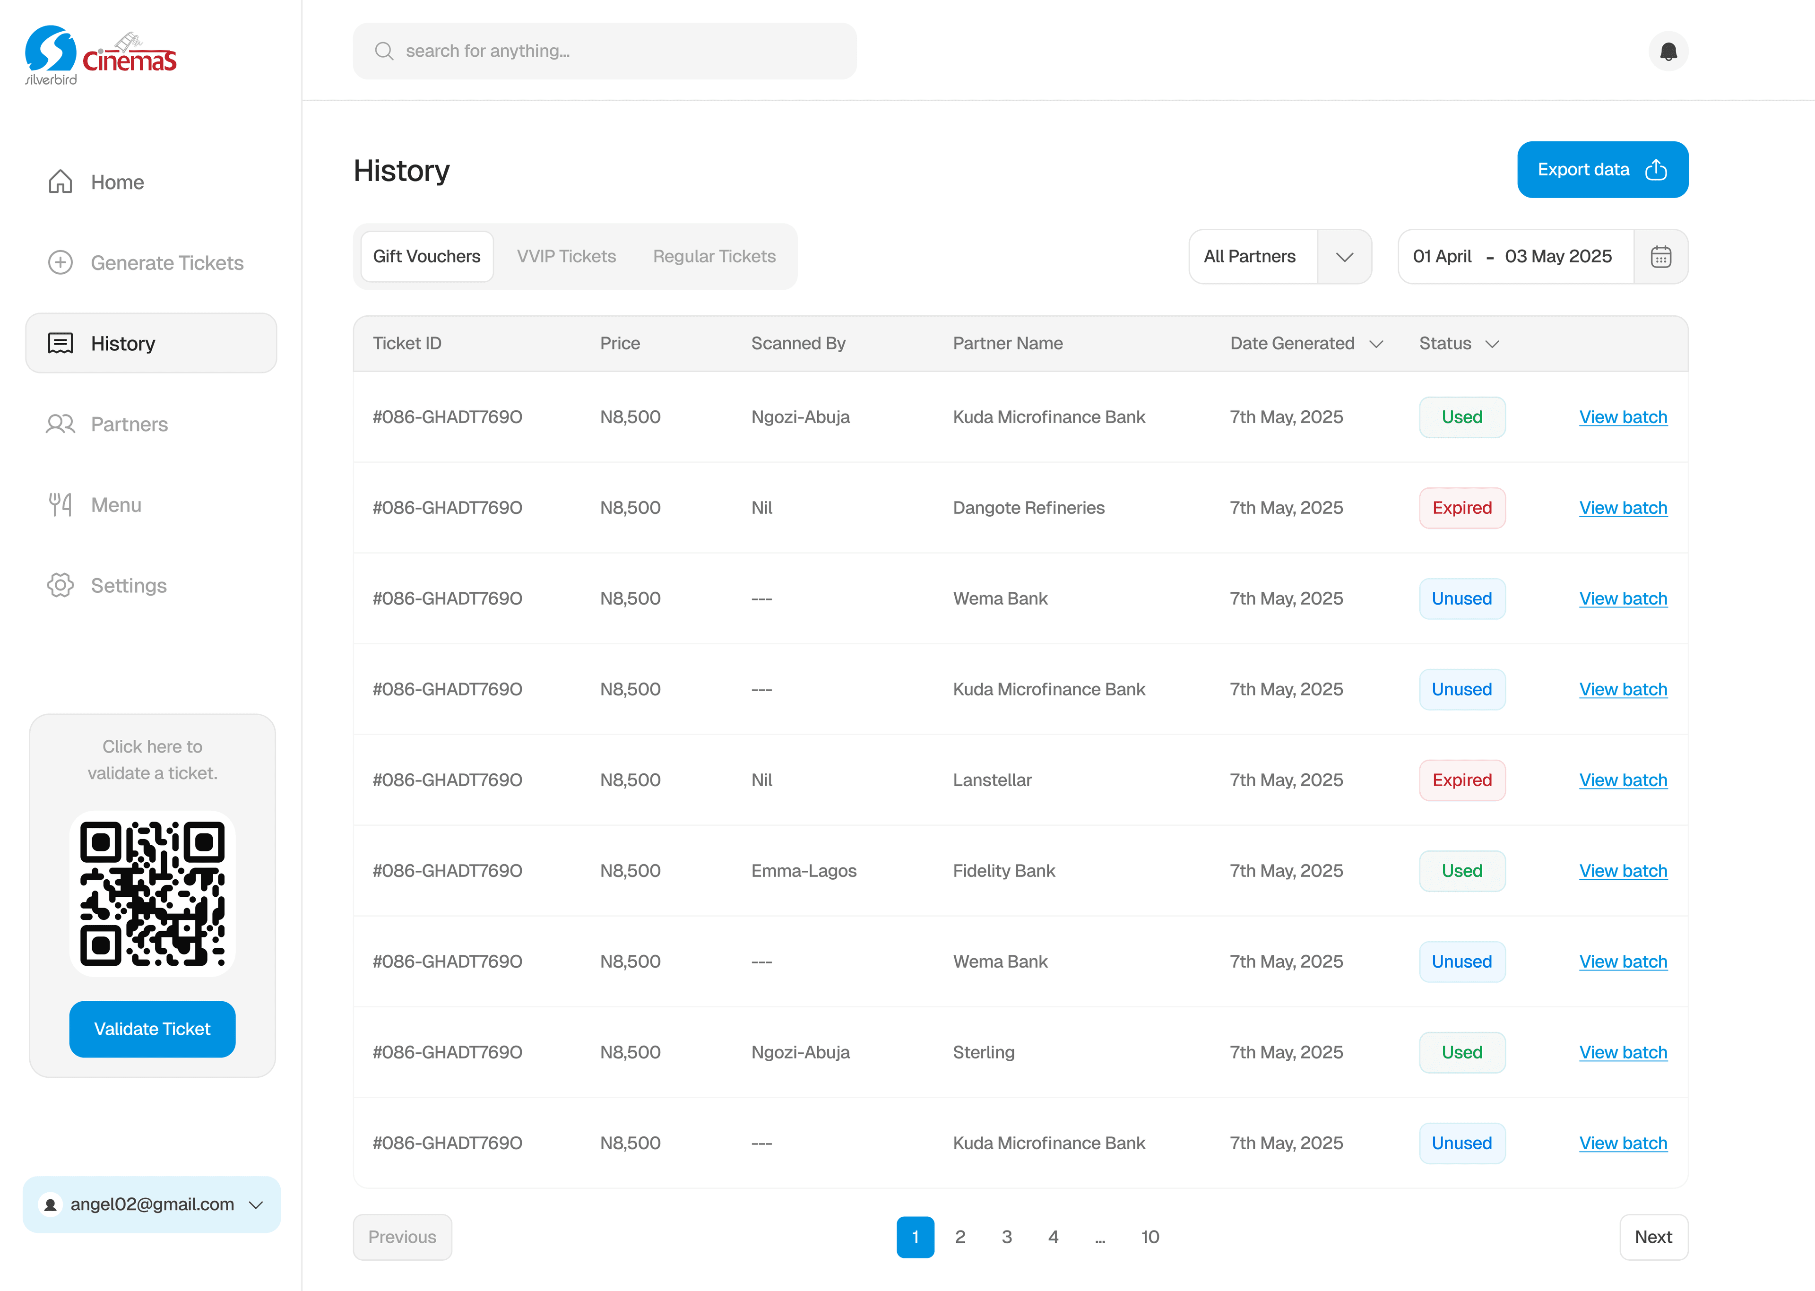Focus the search for anything field
This screenshot has width=1815, height=1291.
(605, 51)
